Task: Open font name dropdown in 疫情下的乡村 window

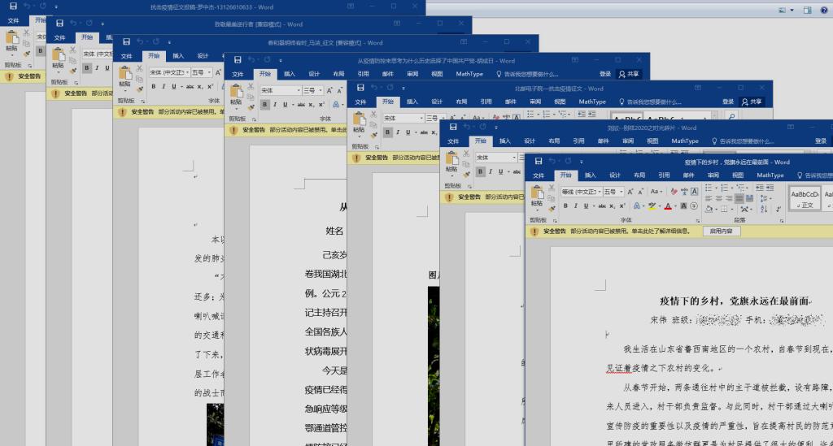Action: click(x=600, y=192)
